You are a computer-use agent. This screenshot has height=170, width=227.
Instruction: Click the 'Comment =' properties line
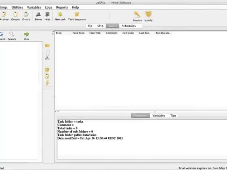(x=66, y=125)
